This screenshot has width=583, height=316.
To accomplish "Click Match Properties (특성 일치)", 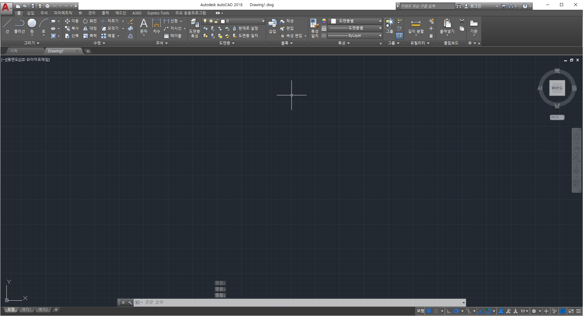I will 315,28.
